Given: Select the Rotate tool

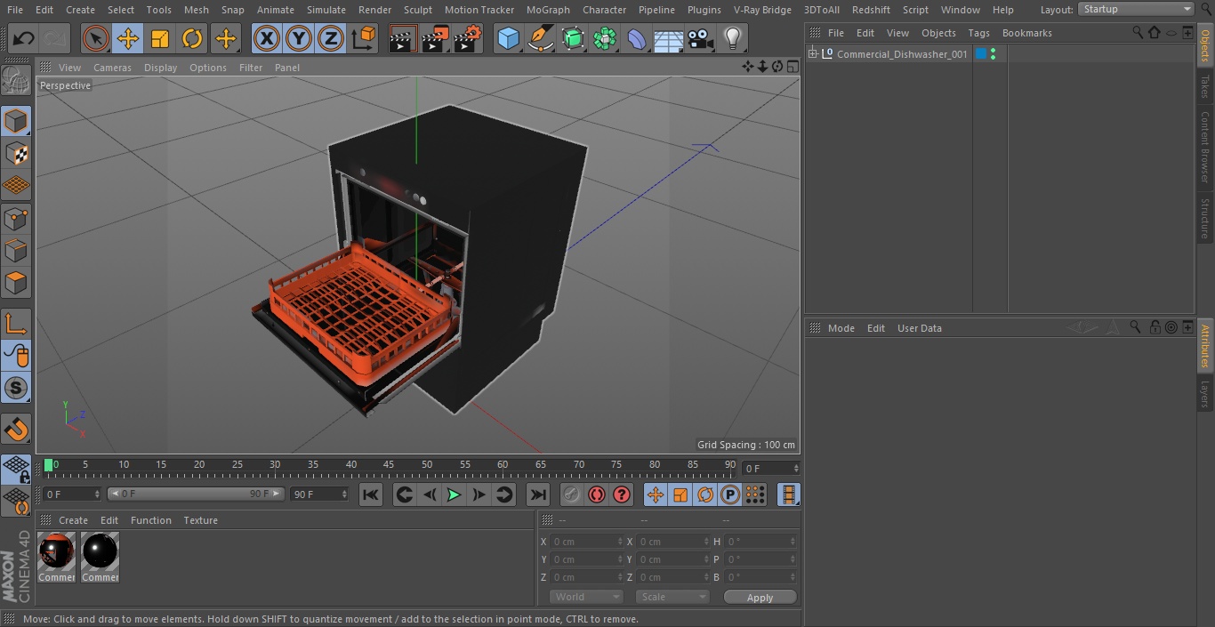Looking at the screenshot, I should tap(192, 38).
